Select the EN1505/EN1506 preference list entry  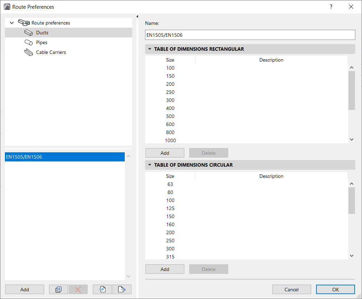click(65, 157)
